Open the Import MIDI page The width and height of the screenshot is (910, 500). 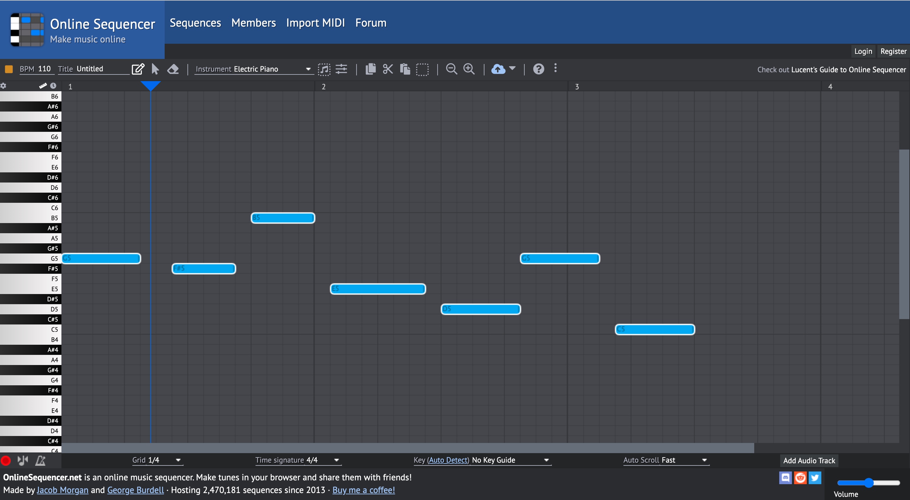[315, 23]
